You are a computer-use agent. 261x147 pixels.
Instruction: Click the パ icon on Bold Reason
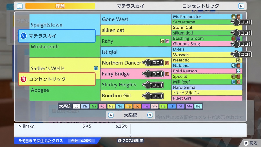(238, 71)
